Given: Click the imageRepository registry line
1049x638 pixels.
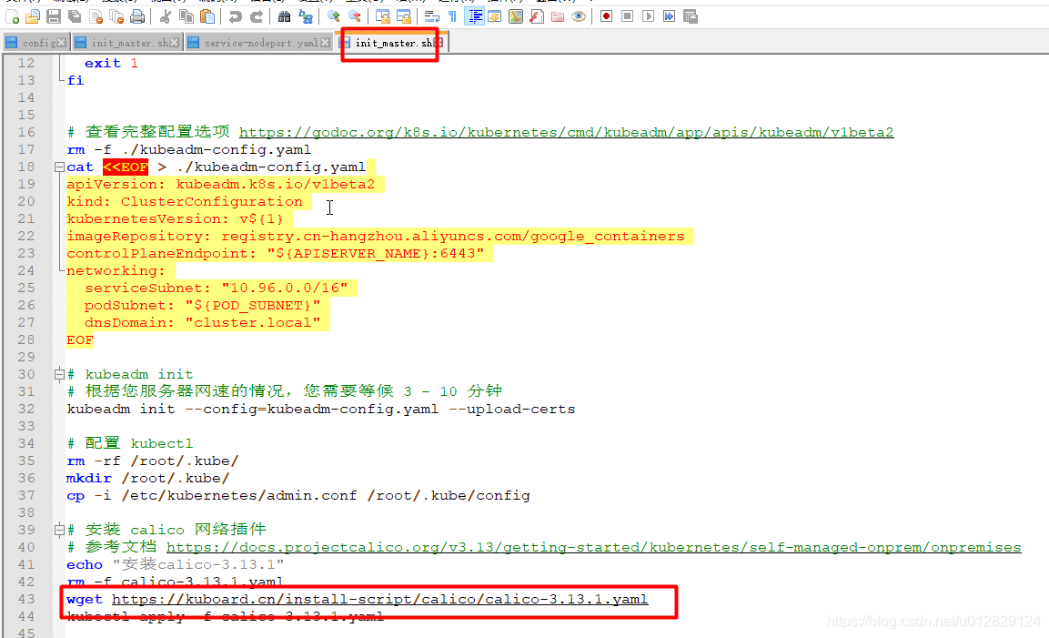Looking at the screenshot, I should (376, 237).
